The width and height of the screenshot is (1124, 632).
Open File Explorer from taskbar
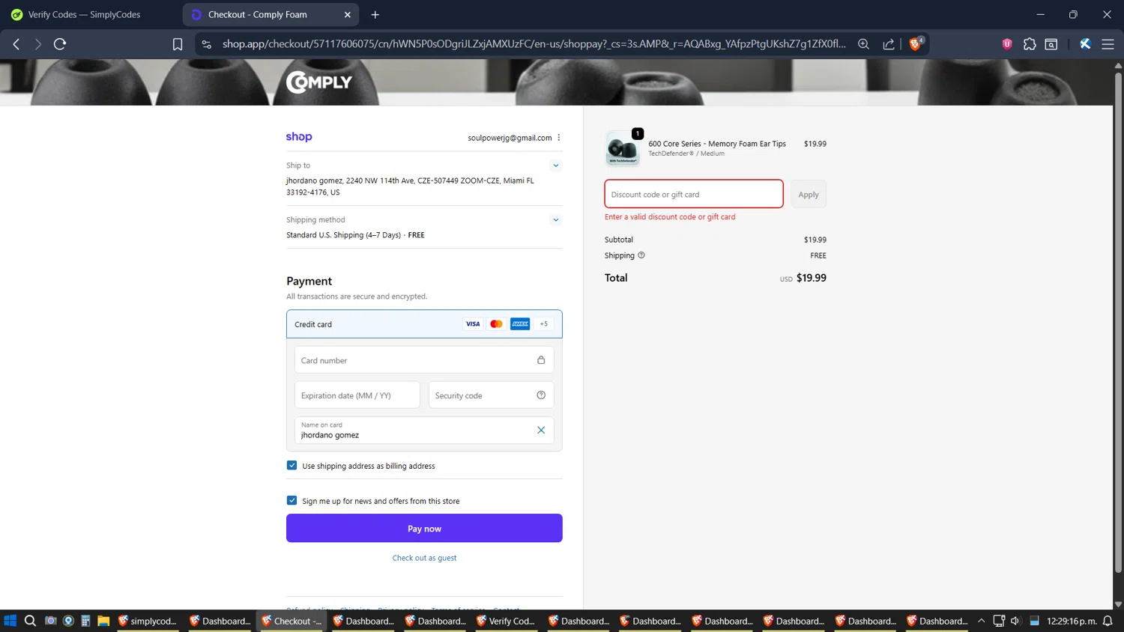pyautogui.click(x=103, y=621)
